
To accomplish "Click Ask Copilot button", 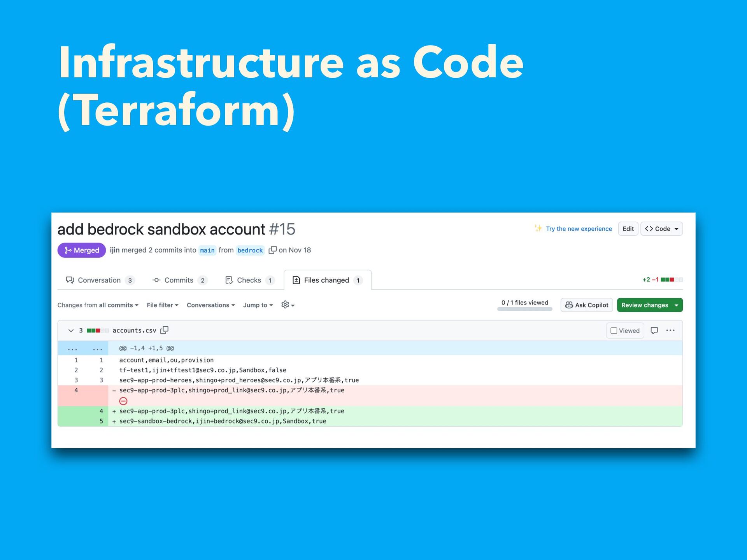I will [586, 305].
